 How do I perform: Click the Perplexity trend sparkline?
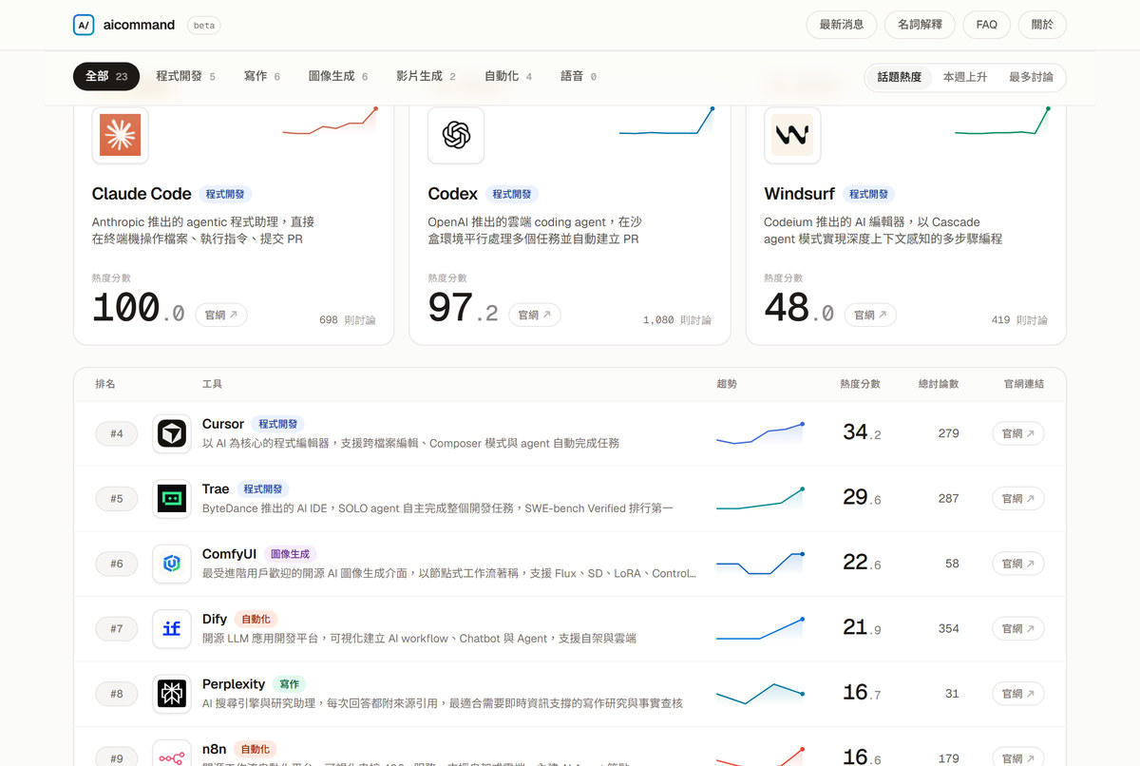(x=760, y=694)
